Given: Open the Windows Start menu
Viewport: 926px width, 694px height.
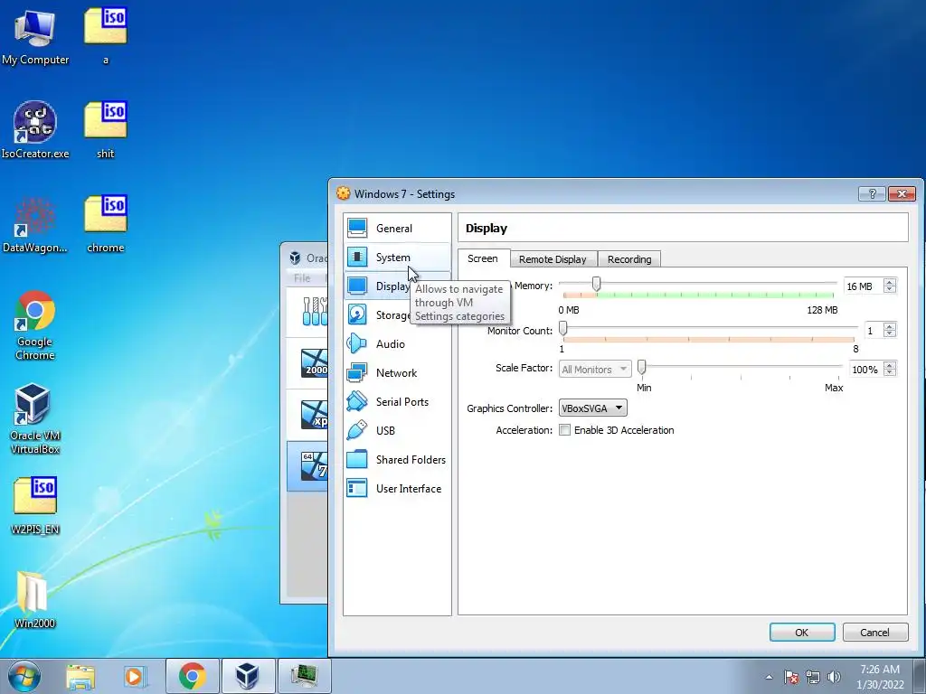Looking at the screenshot, I should 24,676.
